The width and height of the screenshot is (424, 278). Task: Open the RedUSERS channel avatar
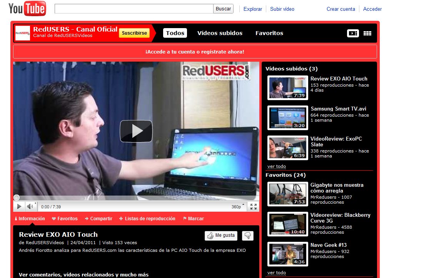[x=22, y=33]
